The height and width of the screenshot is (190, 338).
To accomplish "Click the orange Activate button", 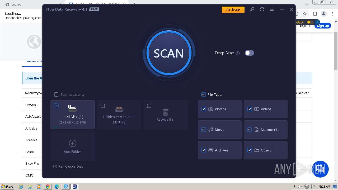I will tap(233, 9).
